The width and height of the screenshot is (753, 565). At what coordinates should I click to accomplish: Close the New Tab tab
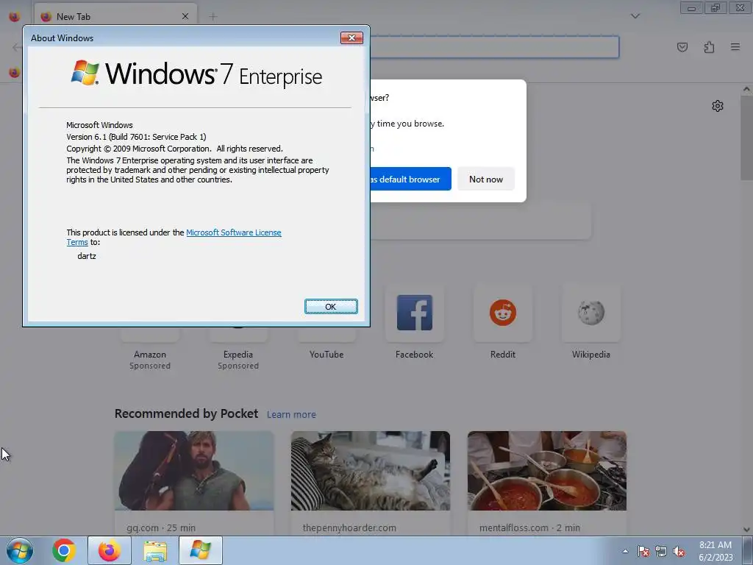(x=185, y=16)
